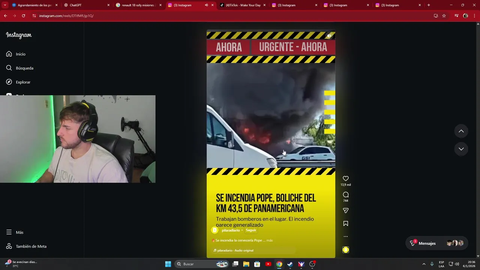This screenshot has width=480, height=270.
Task: Open a new browser tab
Action: (x=429, y=5)
